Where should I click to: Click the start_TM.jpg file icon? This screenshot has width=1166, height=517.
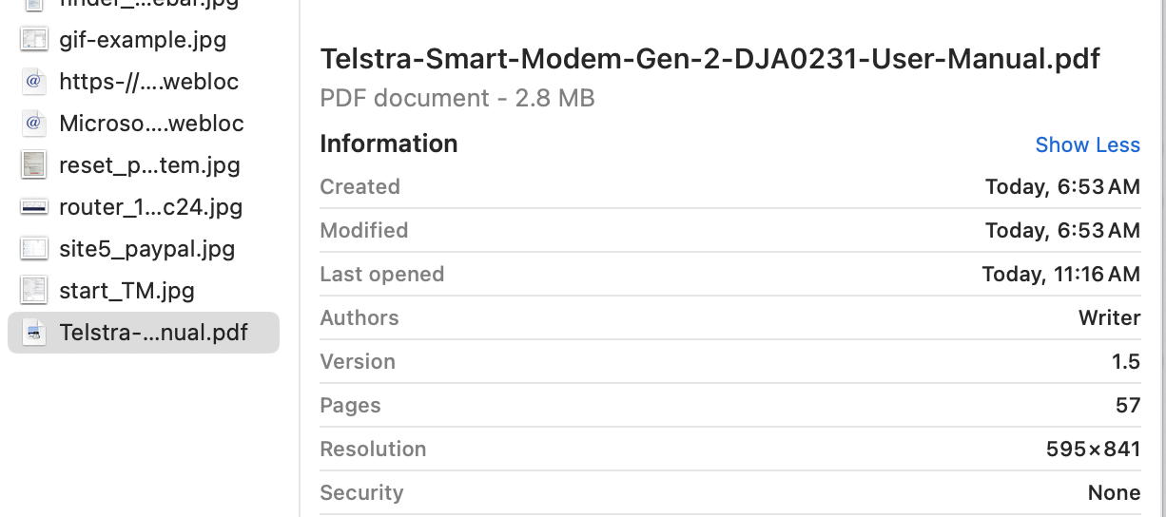coord(34,291)
